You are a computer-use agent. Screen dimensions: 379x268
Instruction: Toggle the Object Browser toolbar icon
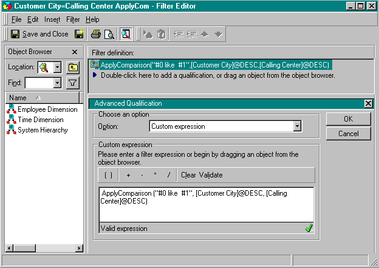[x=126, y=34]
